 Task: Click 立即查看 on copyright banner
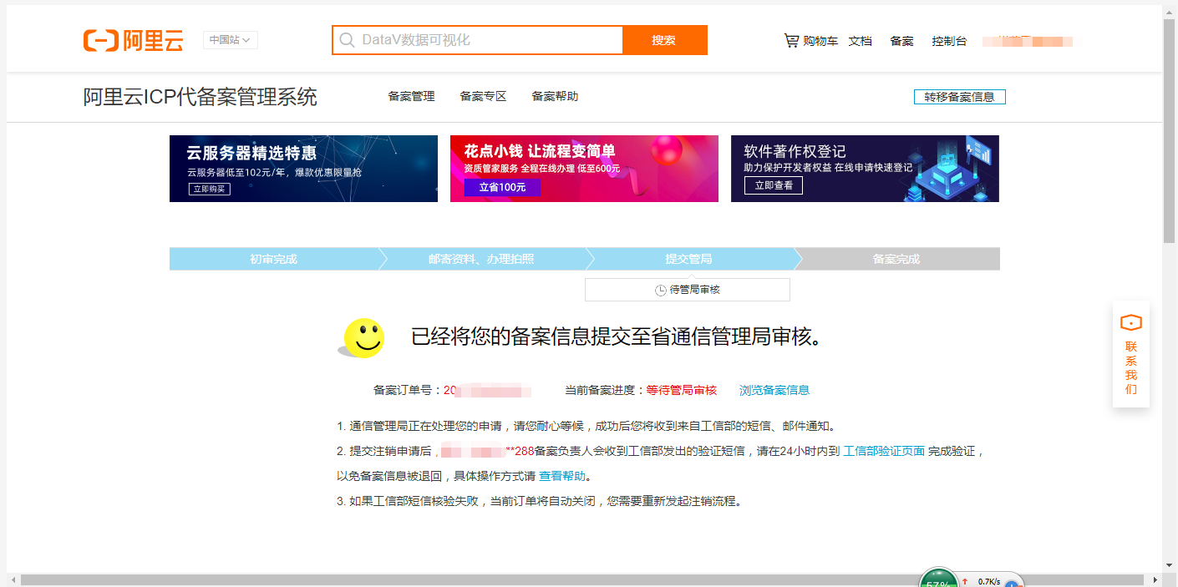coord(774,185)
